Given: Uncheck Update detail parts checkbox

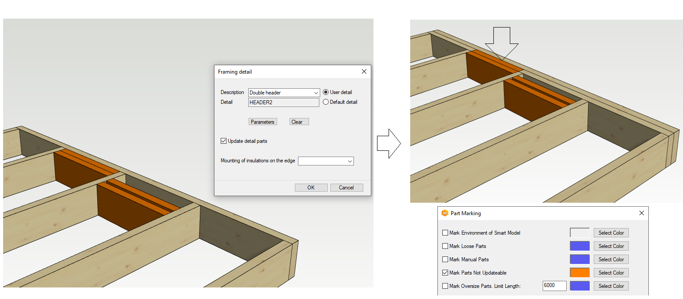Looking at the screenshot, I should click(223, 141).
